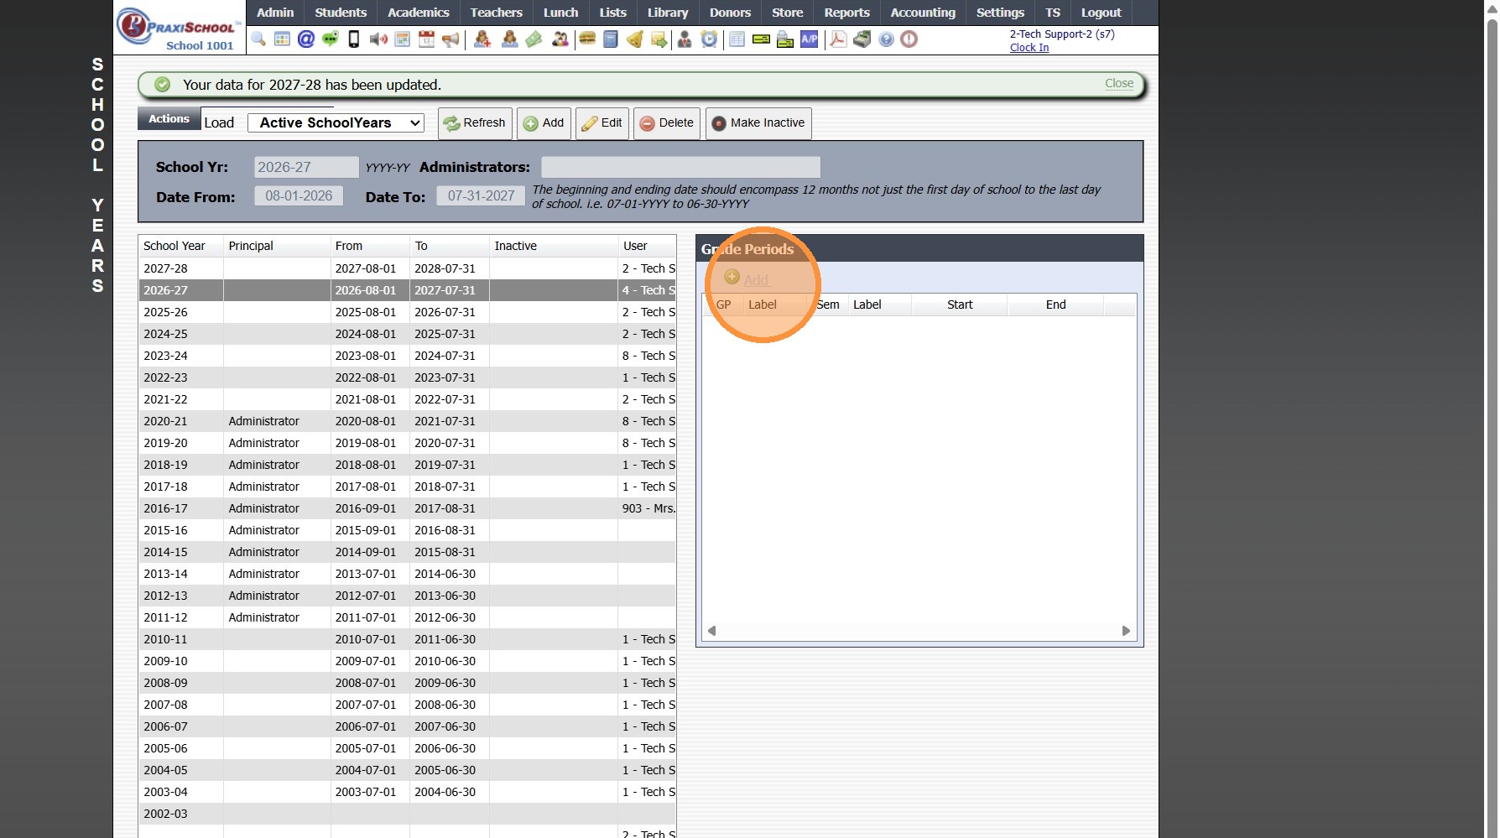Click the Make Inactive button
This screenshot has height=838, width=1500.
tap(758, 123)
